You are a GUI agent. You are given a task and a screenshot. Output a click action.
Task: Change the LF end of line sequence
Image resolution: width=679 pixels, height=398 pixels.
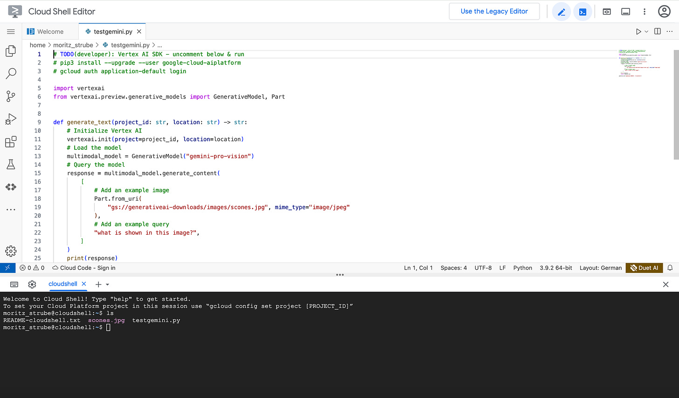[502, 268]
